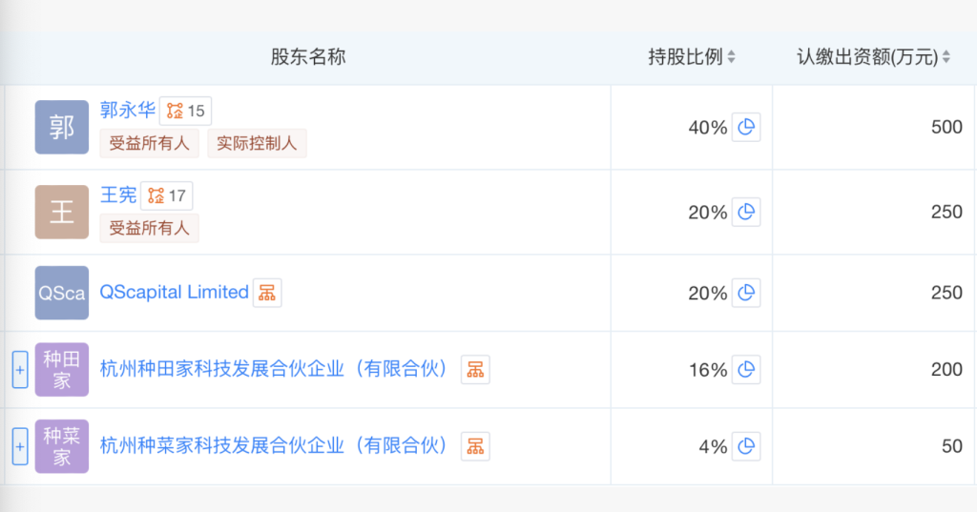
Task: Open QScapital Limited company link
Action: [x=174, y=293]
